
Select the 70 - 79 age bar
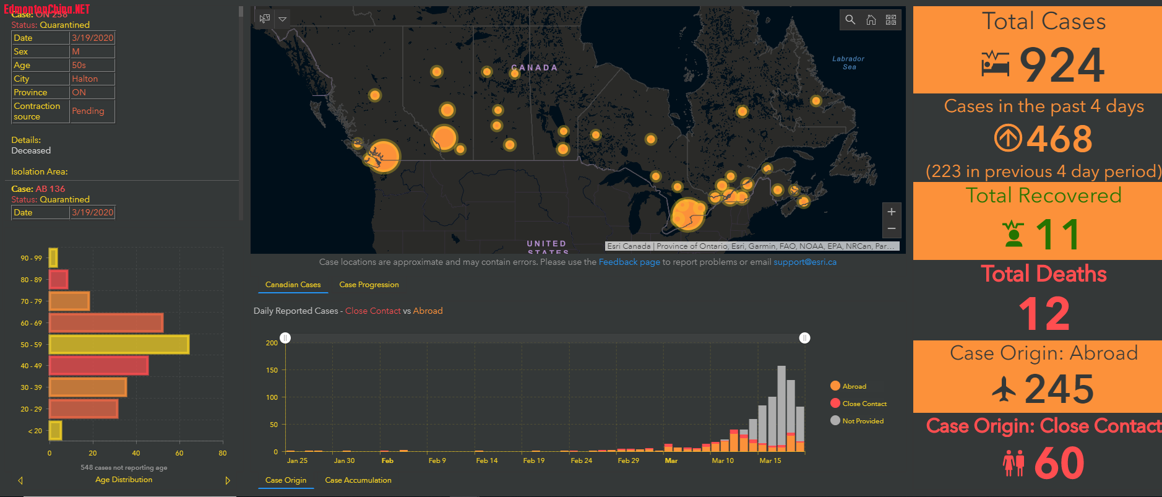[x=69, y=301]
